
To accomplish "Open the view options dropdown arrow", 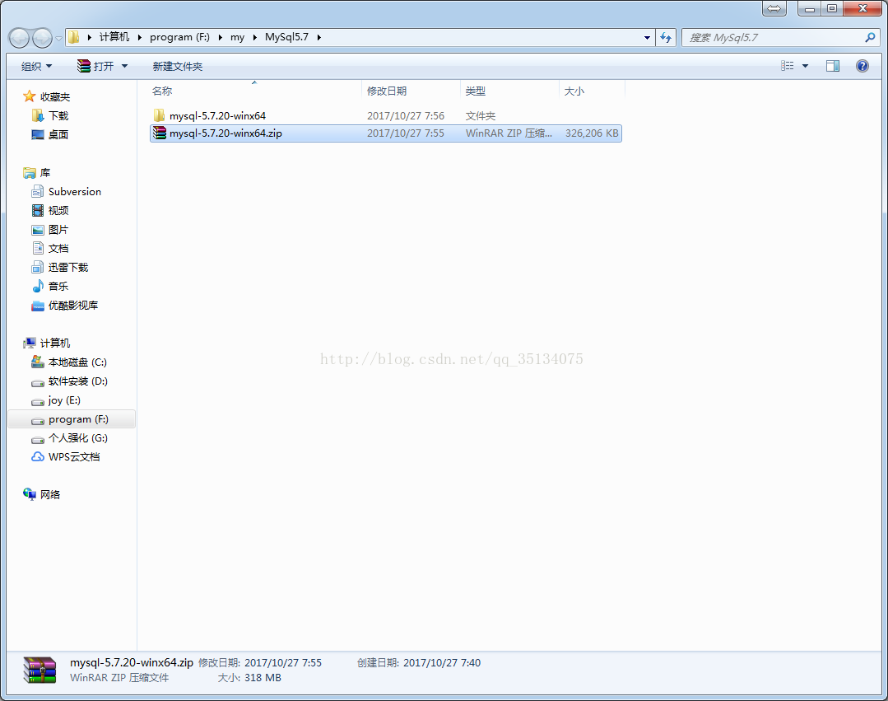I will [x=806, y=66].
